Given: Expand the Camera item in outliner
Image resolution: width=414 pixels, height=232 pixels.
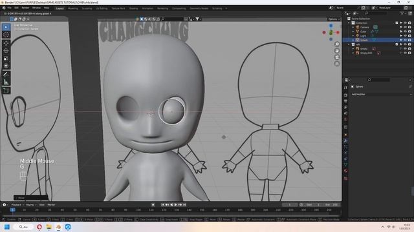Looking at the screenshot, I should pyautogui.click(x=353, y=27).
